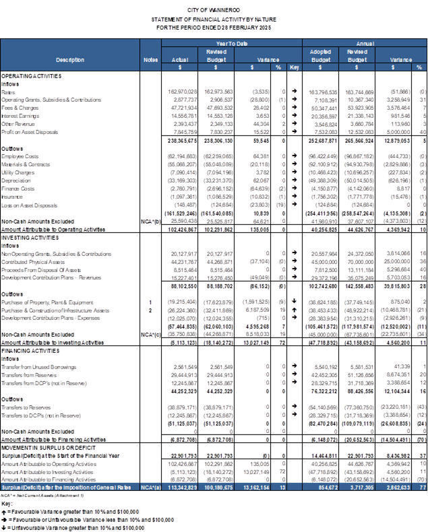Click the Description column header
Image resolution: width=428 pixels, height=532 pixels.
pos(70,60)
